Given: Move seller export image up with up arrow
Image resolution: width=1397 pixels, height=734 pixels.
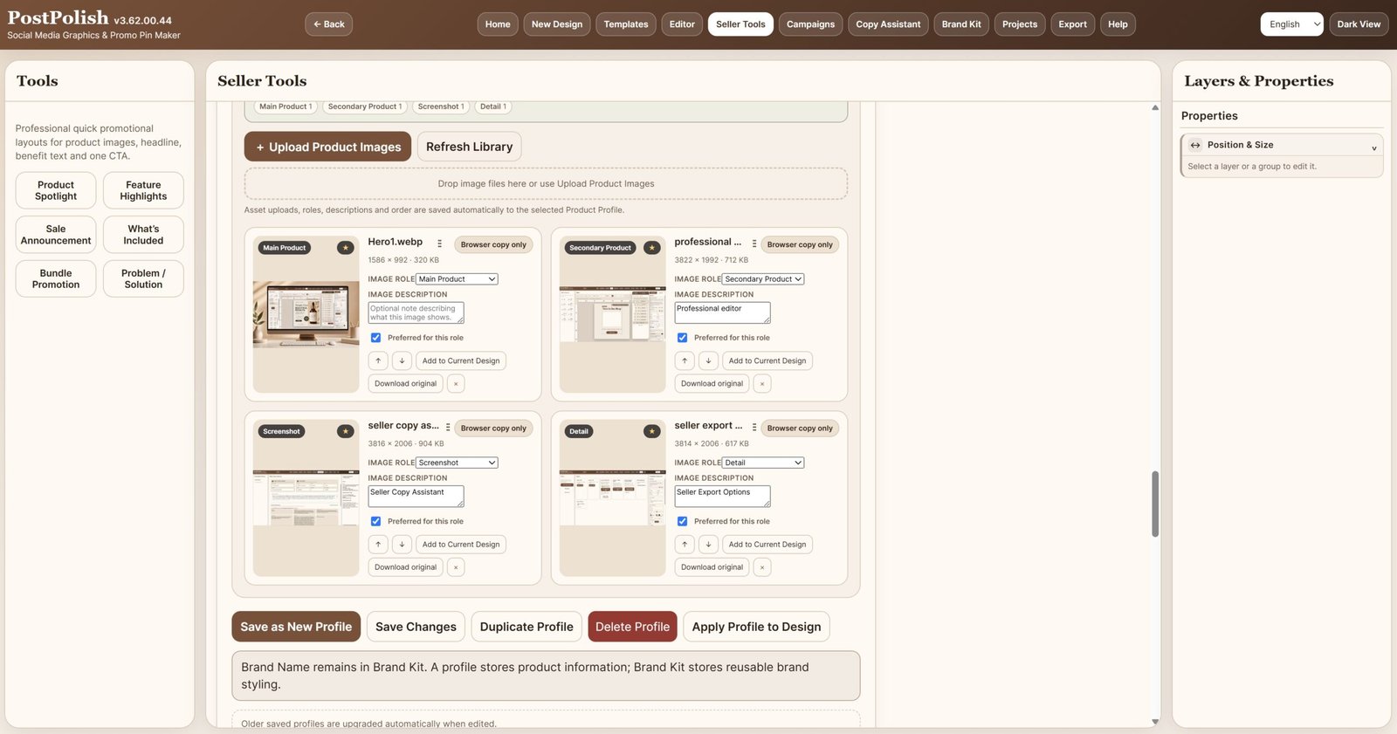Looking at the screenshot, I should pos(685,545).
